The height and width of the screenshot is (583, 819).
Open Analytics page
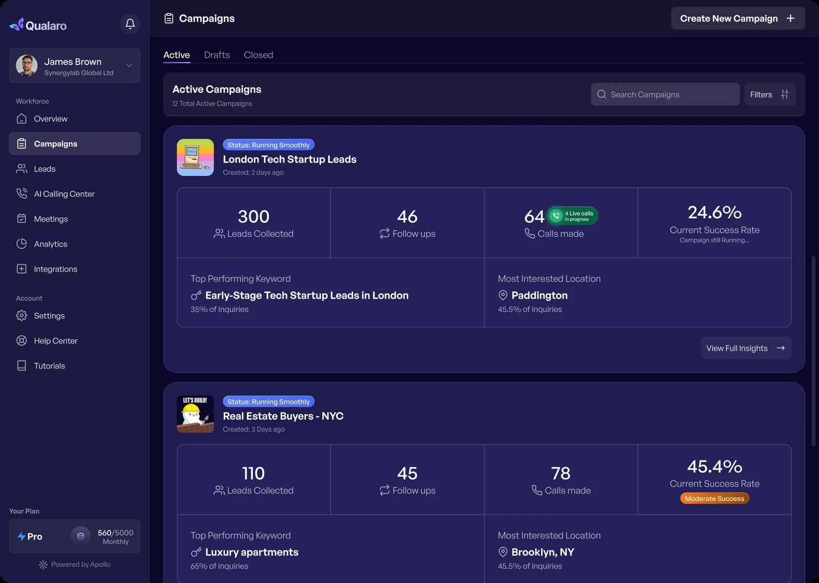pos(75,244)
